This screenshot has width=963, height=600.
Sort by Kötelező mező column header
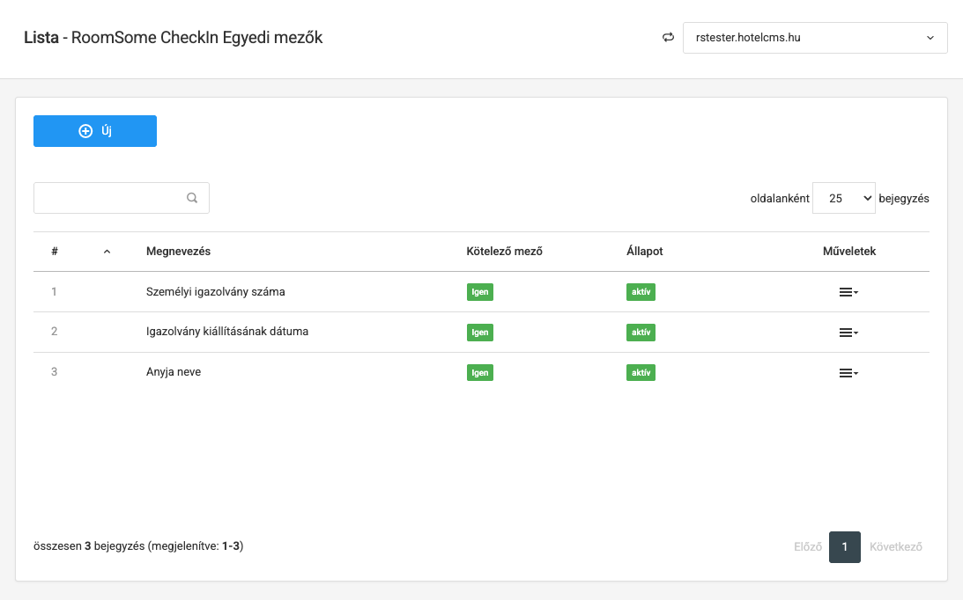tap(504, 252)
